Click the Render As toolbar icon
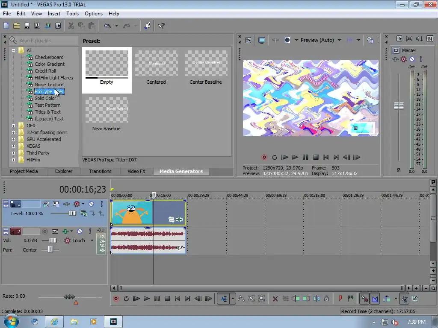 (47, 26)
